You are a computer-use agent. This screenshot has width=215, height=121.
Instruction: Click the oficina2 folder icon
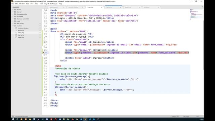point(15,12)
